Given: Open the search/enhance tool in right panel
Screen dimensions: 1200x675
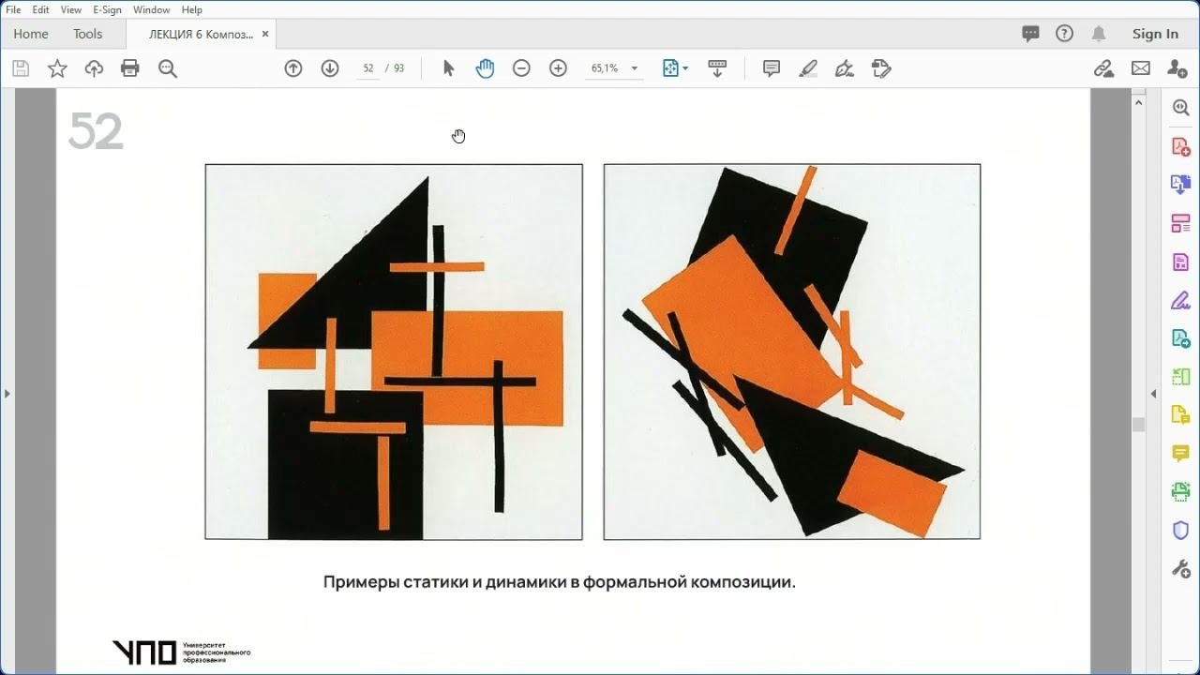Looking at the screenshot, I should pos(1181,108).
